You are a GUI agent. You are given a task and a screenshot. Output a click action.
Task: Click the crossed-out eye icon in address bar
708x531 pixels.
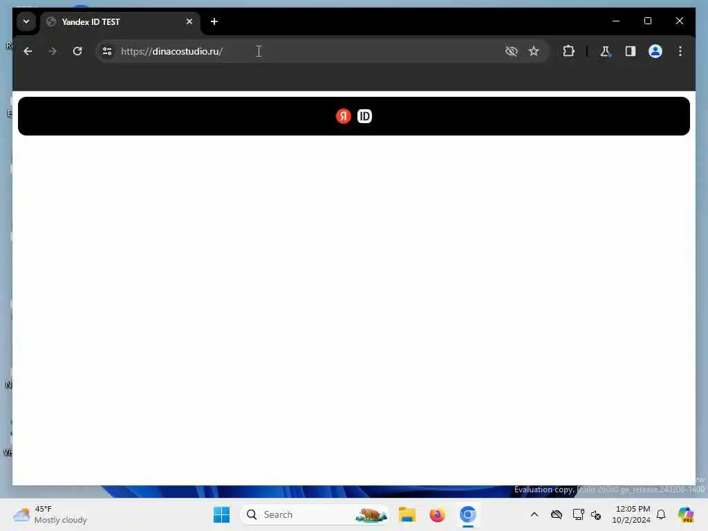511,51
